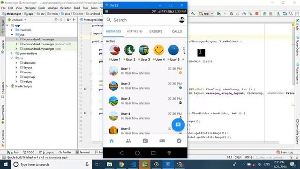300x169 pixels.
Task: Click the volume icon in system tray
Action: pyautogui.click(x=260, y=164)
